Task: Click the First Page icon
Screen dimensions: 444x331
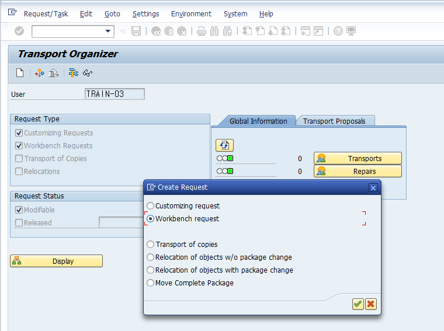Action: [247, 31]
